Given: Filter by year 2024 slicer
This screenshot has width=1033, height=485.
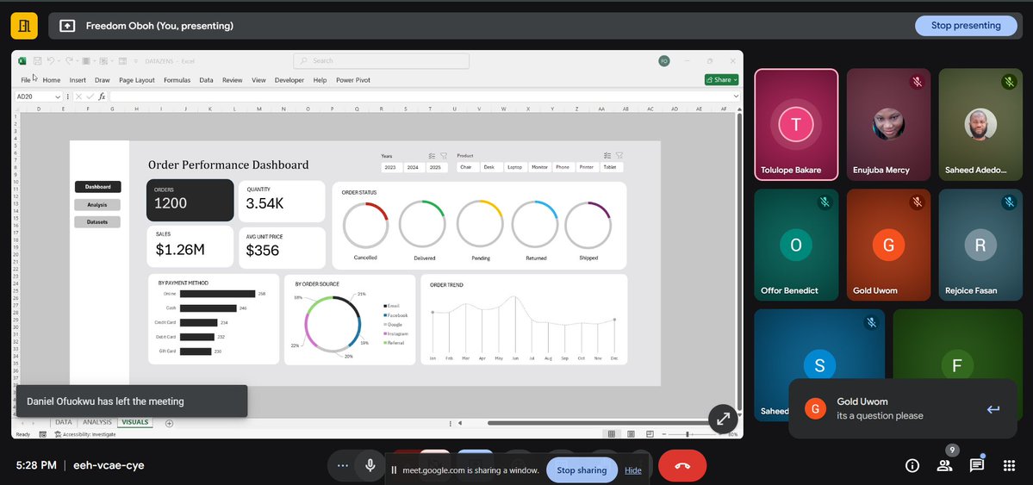Looking at the screenshot, I should pos(413,167).
